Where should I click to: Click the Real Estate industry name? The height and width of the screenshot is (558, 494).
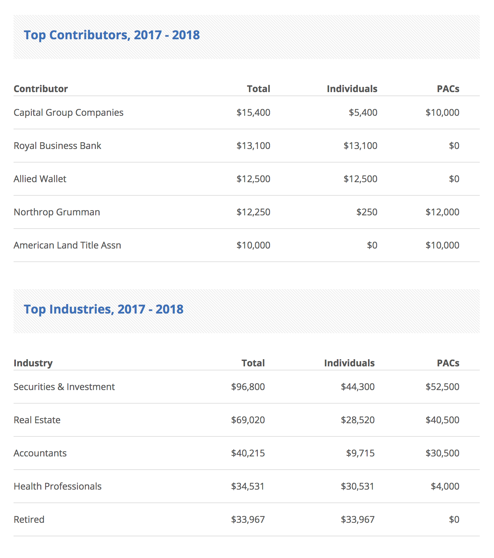click(x=37, y=420)
